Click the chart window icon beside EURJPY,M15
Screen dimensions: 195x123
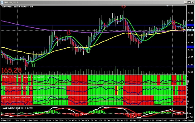[x=2, y=2]
